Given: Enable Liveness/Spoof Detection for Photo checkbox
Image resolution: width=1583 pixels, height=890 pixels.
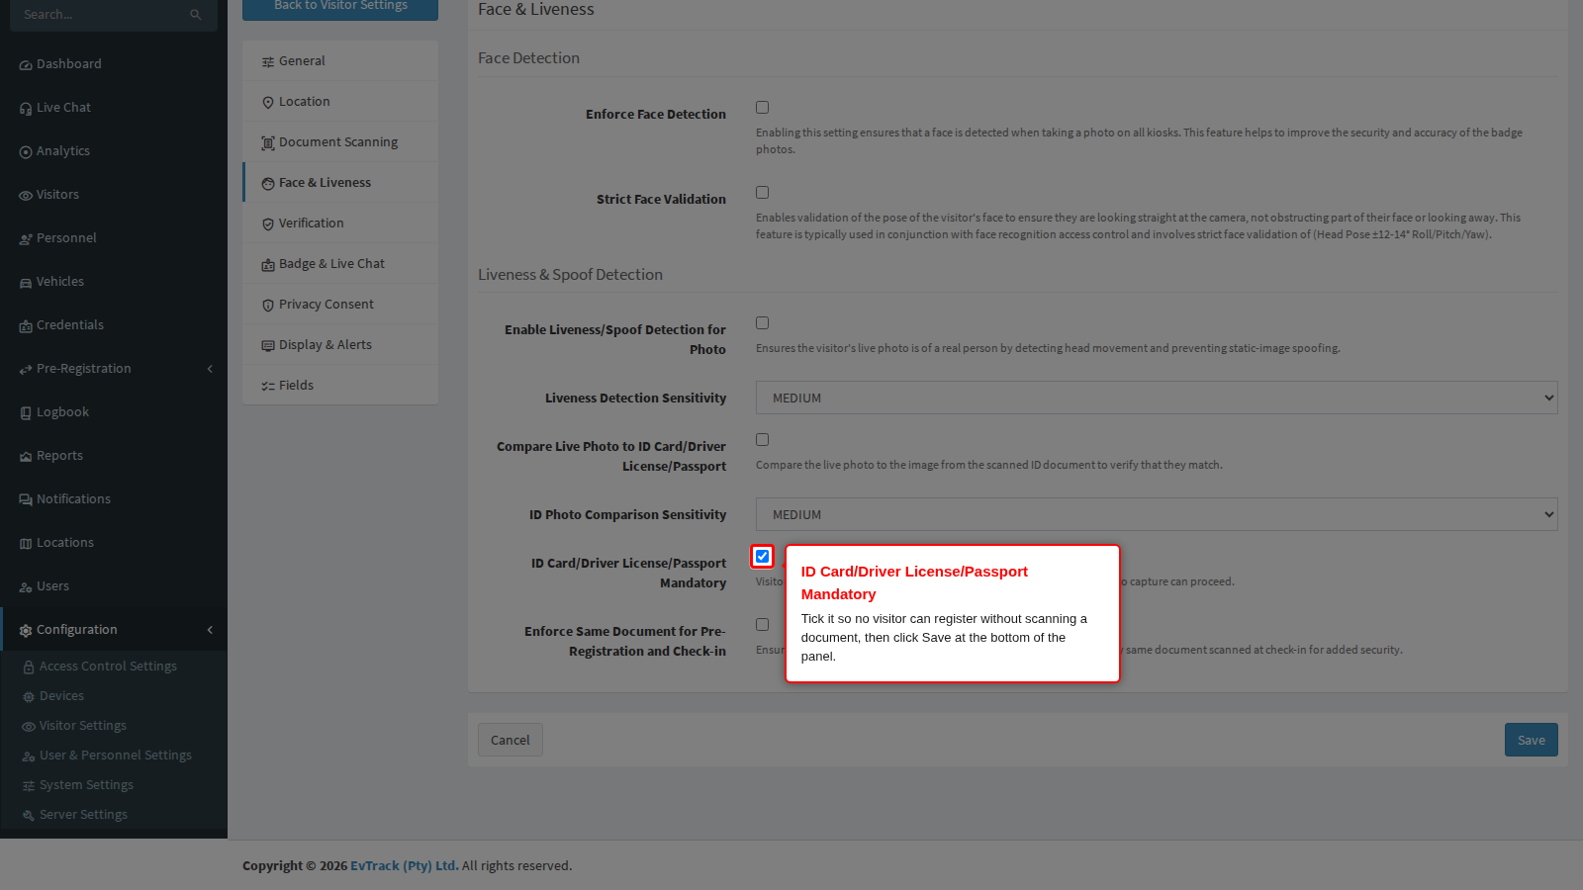Looking at the screenshot, I should pyautogui.click(x=762, y=322).
